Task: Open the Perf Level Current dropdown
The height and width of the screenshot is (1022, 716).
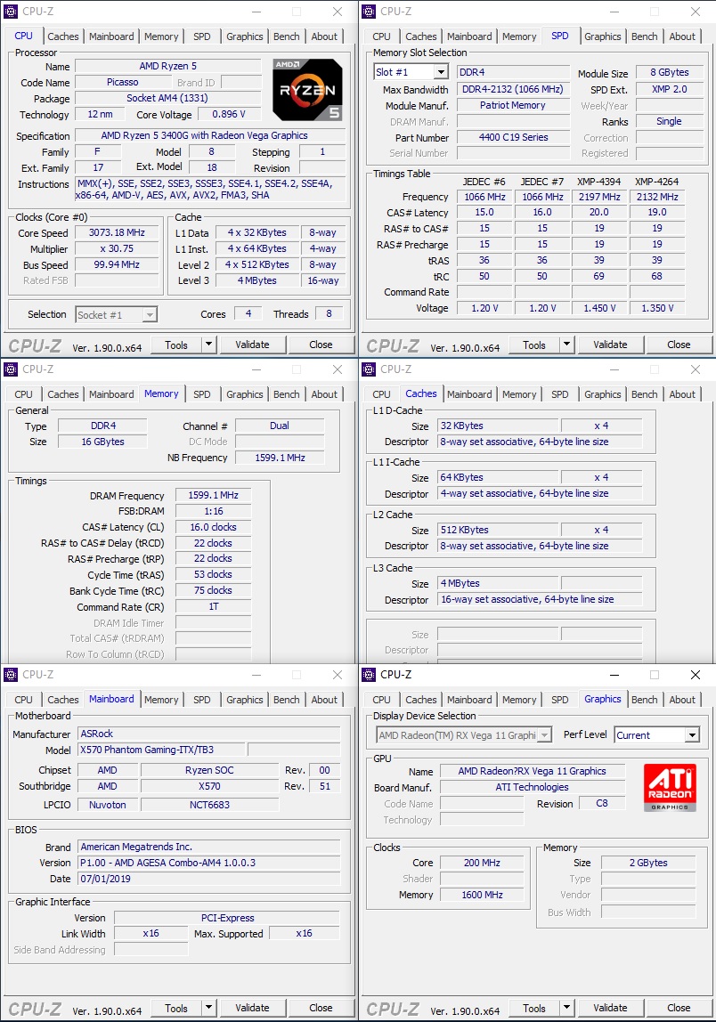Action: point(657,735)
